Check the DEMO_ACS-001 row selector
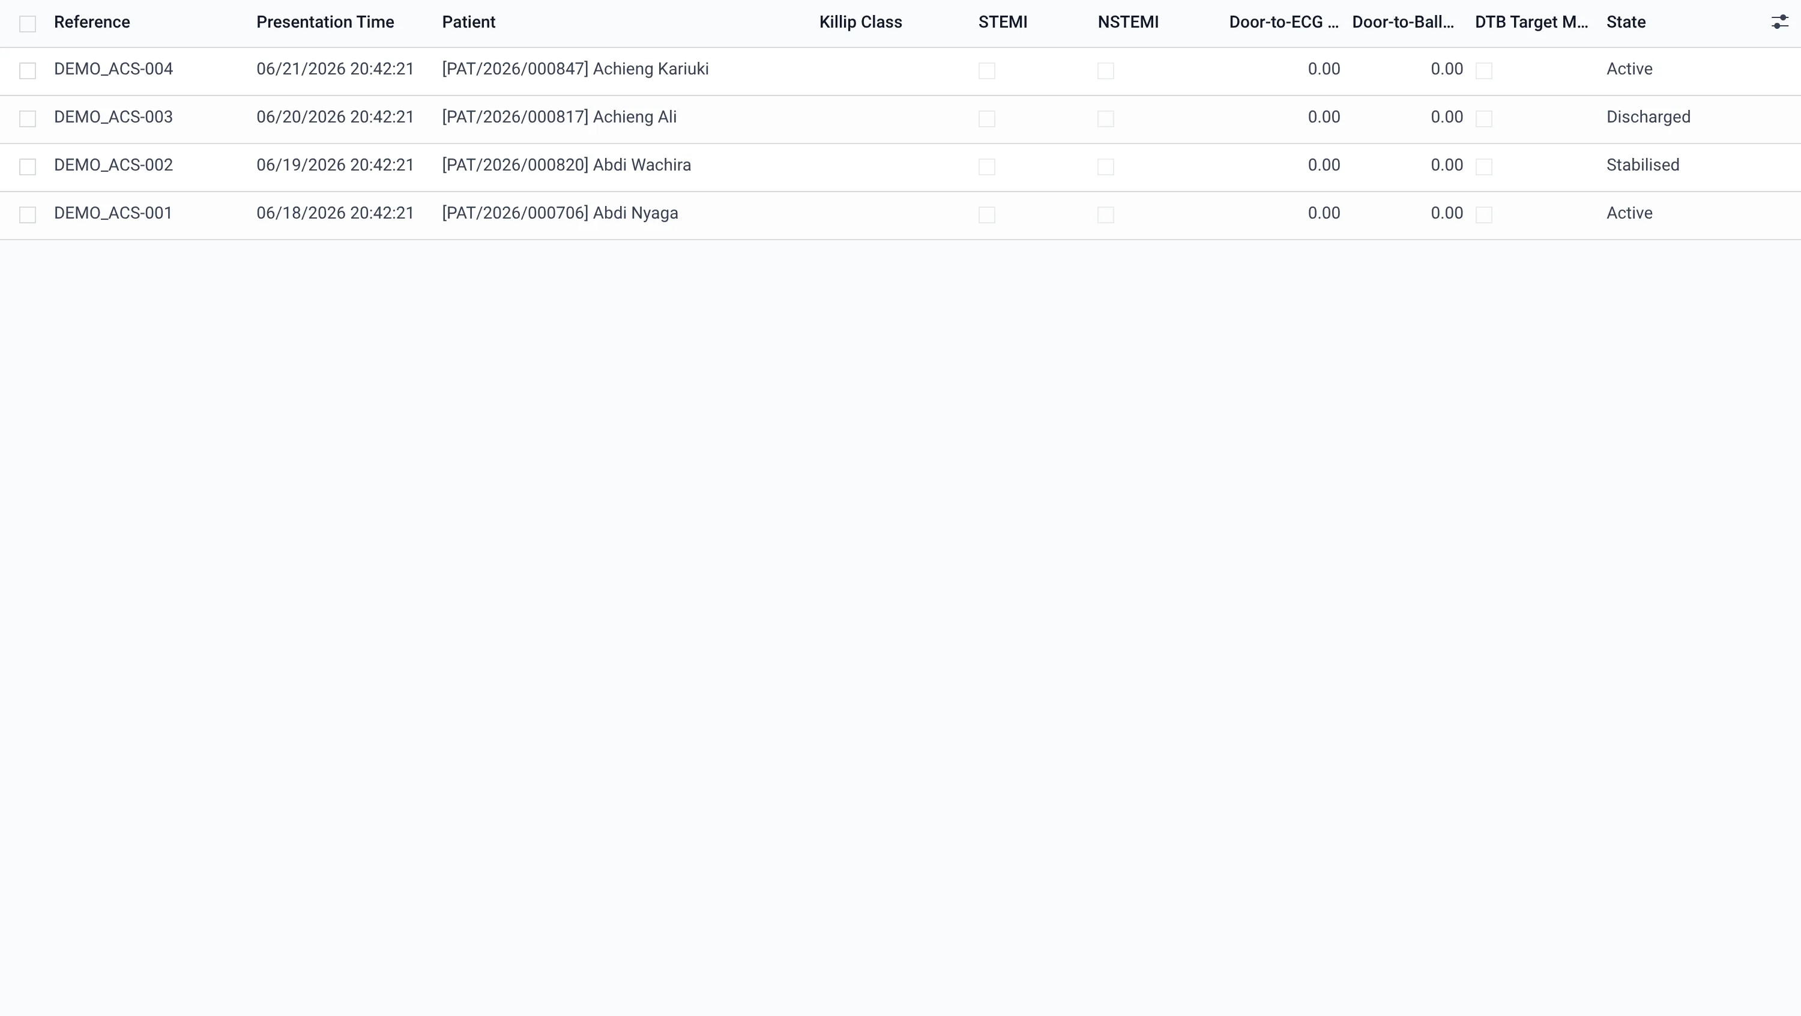 point(27,214)
